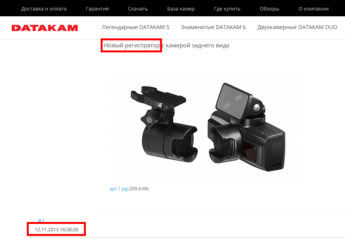Open Доставка и оплата menu item
The width and height of the screenshot is (345, 241).
click(x=44, y=9)
